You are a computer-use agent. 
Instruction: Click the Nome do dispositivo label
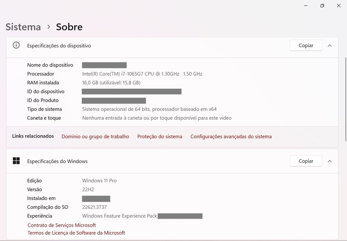[x=50, y=65]
